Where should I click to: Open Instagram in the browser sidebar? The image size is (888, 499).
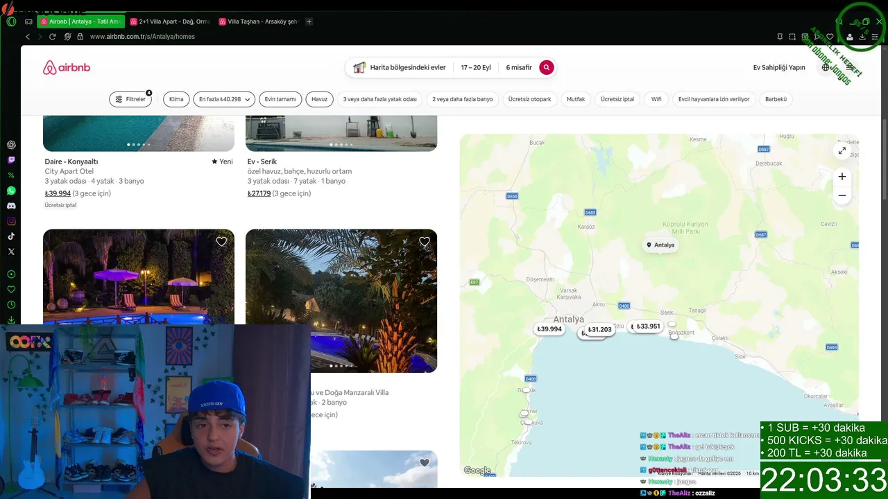[11, 221]
